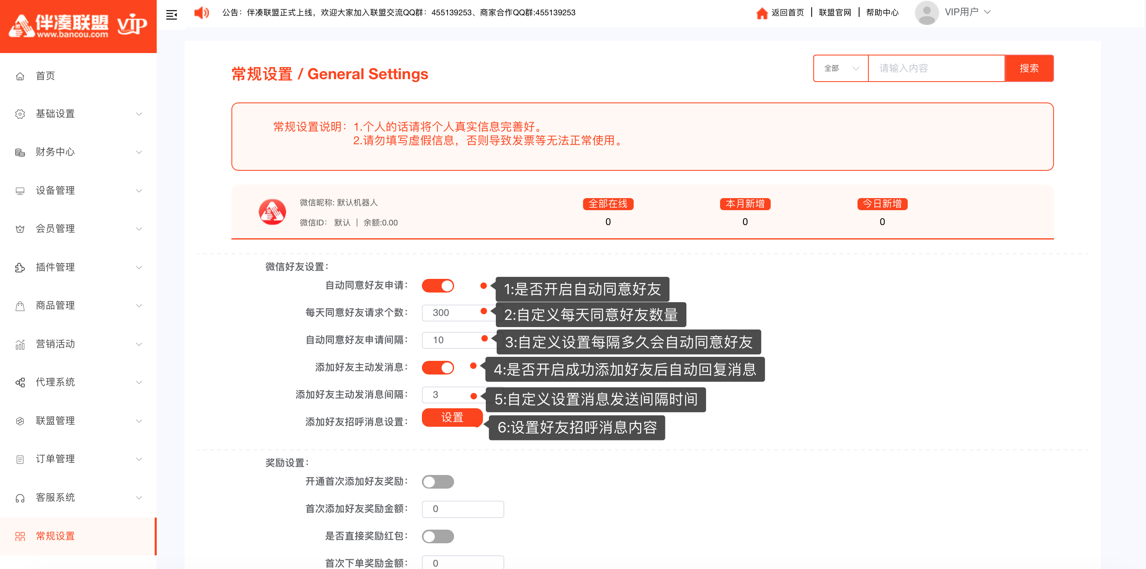Click the 今日新增 badge

[882, 204]
